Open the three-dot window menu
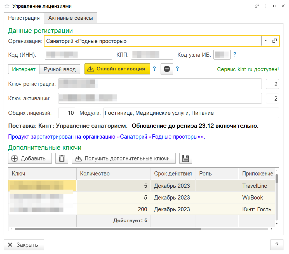Image resolution: width=289 pixels, height=254 pixels. coord(266,6)
